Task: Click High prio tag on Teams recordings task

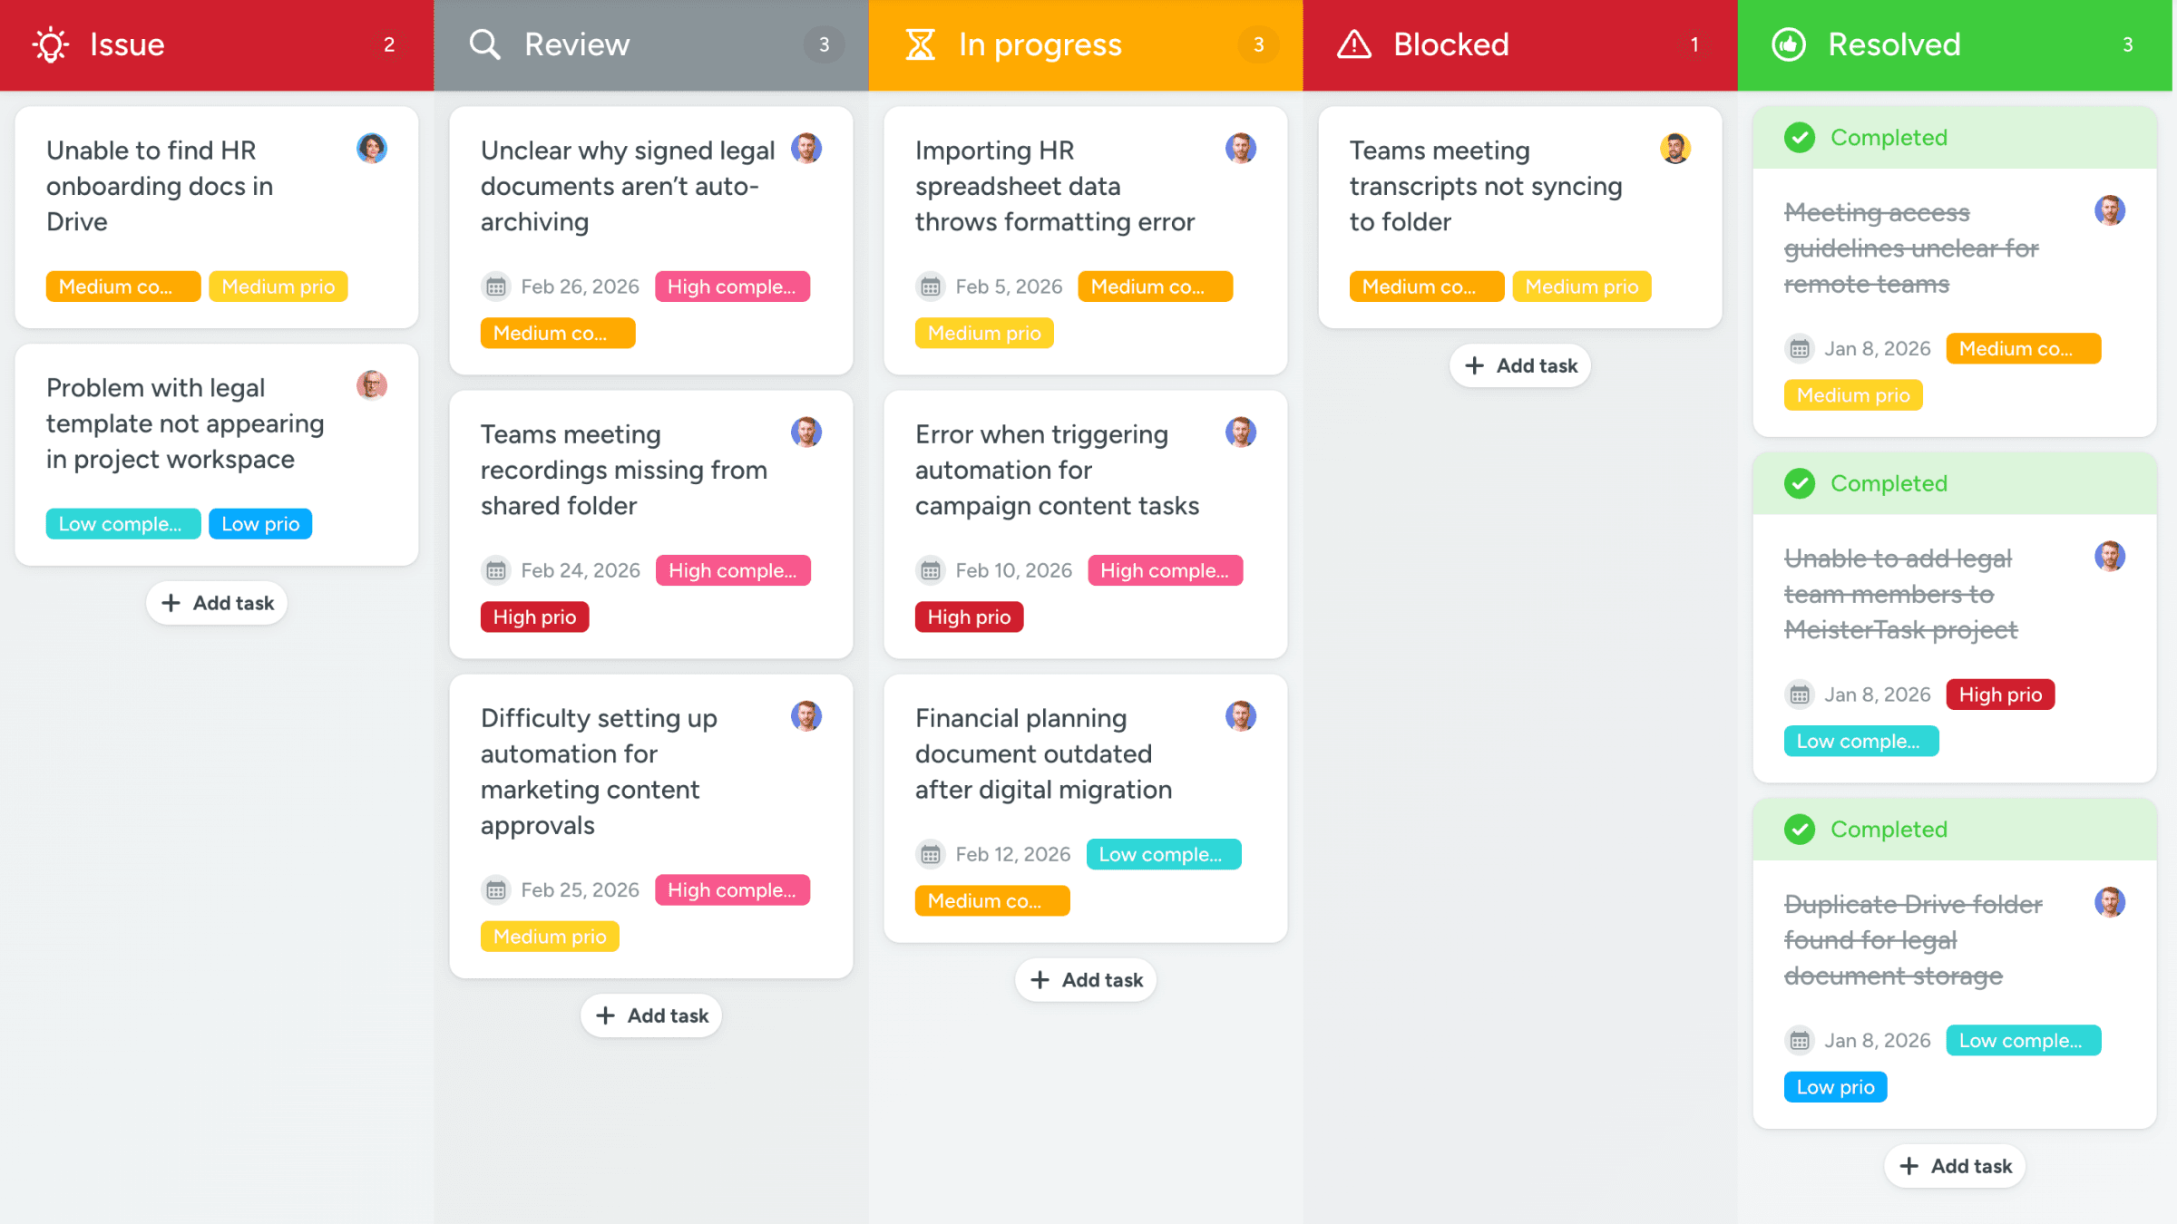Action: [x=534, y=617]
